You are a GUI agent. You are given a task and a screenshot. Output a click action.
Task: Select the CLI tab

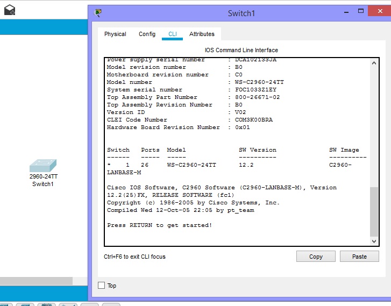172,34
